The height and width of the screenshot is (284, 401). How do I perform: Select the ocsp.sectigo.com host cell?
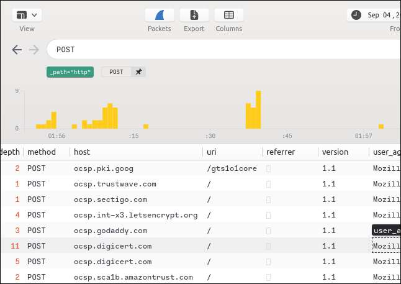pyautogui.click(x=110, y=199)
